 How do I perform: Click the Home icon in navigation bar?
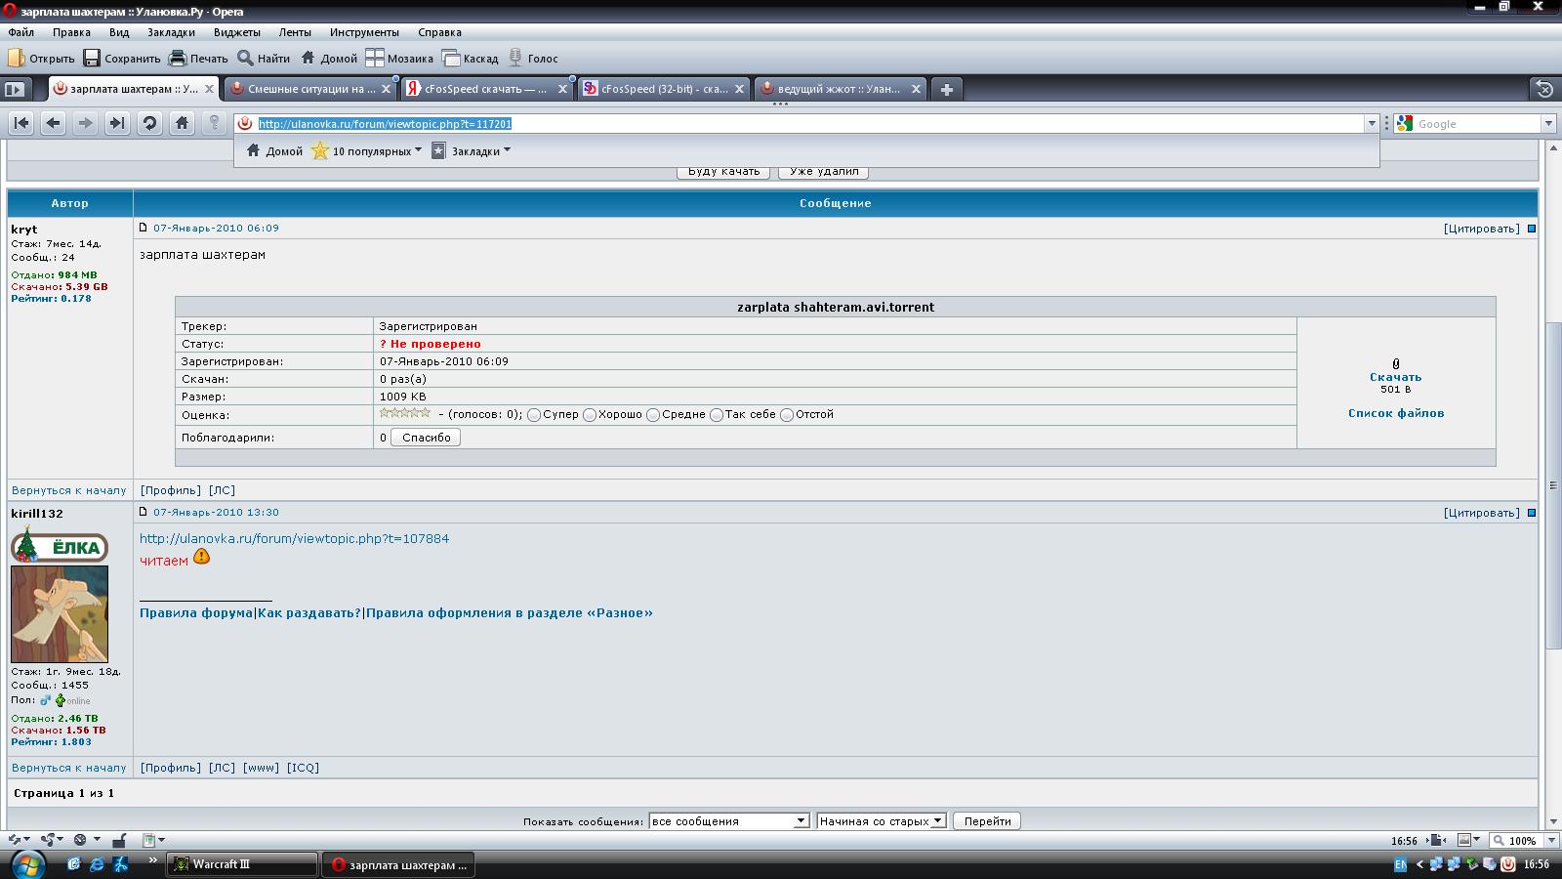click(x=182, y=123)
